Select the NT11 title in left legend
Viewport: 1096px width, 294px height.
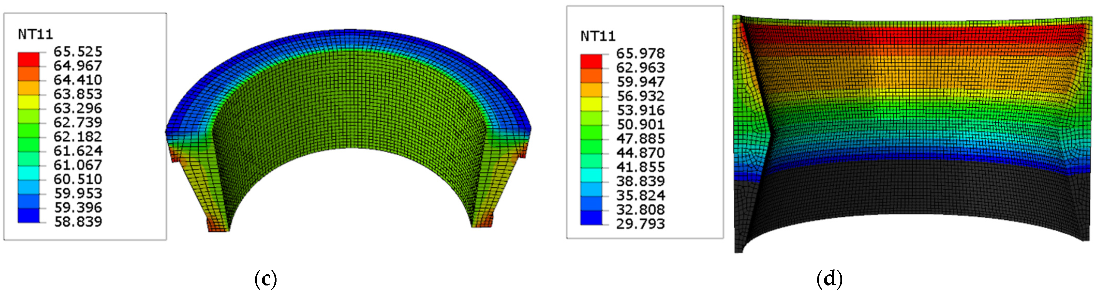click(x=35, y=34)
